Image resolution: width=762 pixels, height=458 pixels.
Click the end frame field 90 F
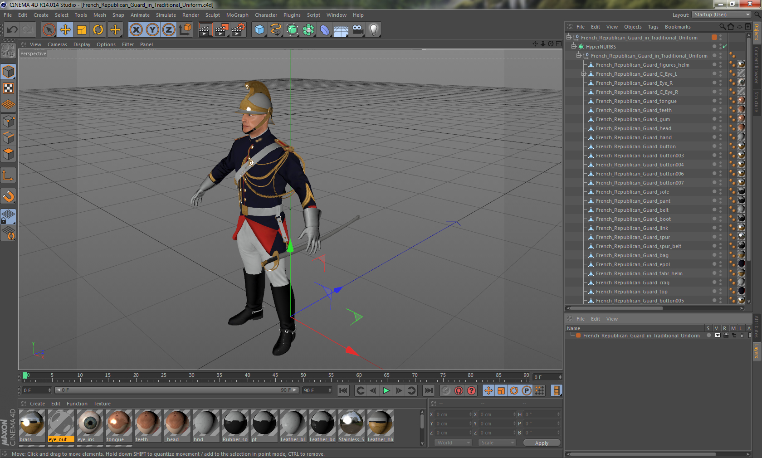click(x=317, y=390)
